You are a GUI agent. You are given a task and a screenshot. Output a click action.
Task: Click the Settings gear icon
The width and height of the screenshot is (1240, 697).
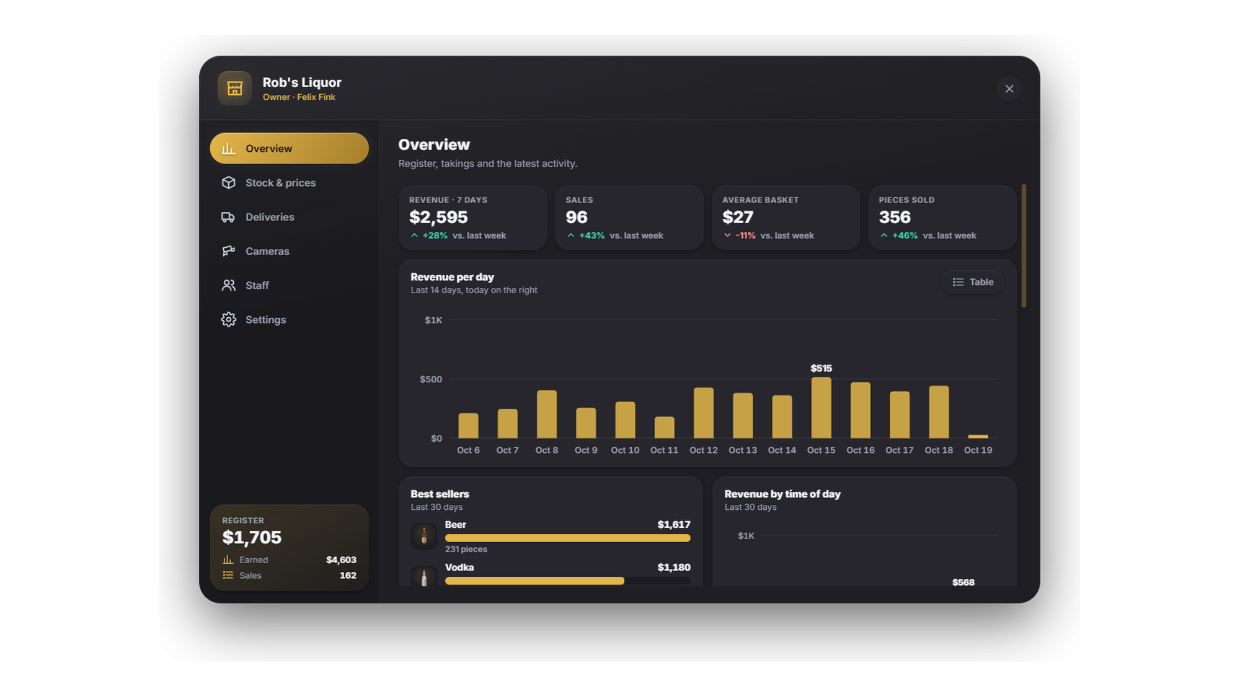228,320
